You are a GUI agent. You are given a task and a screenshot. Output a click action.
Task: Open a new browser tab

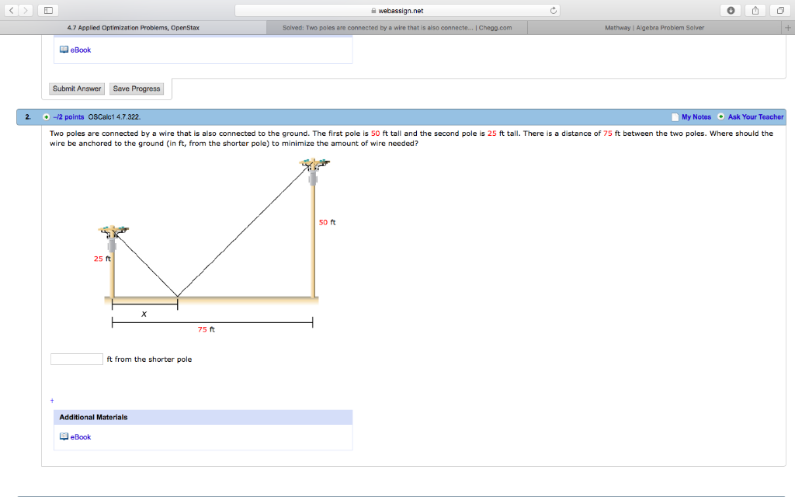click(787, 27)
